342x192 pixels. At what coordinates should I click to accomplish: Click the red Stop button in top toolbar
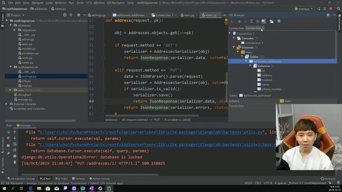pos(331,9)
